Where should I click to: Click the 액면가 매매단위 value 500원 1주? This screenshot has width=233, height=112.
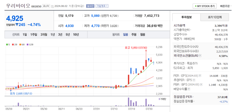click(x=221, y=39)
